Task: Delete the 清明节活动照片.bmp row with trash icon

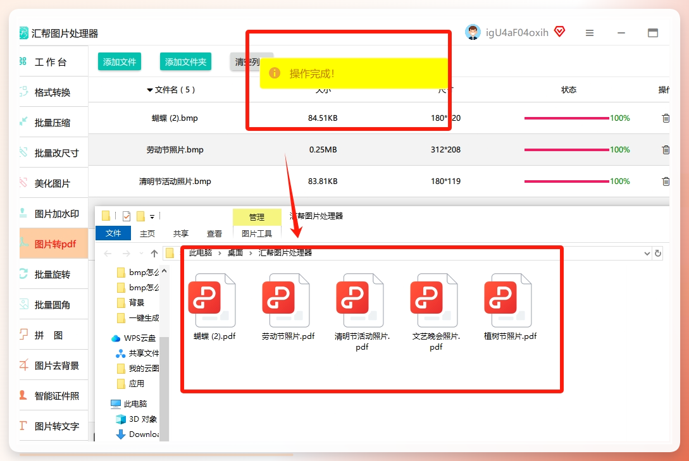Action: tap(666, 181)
